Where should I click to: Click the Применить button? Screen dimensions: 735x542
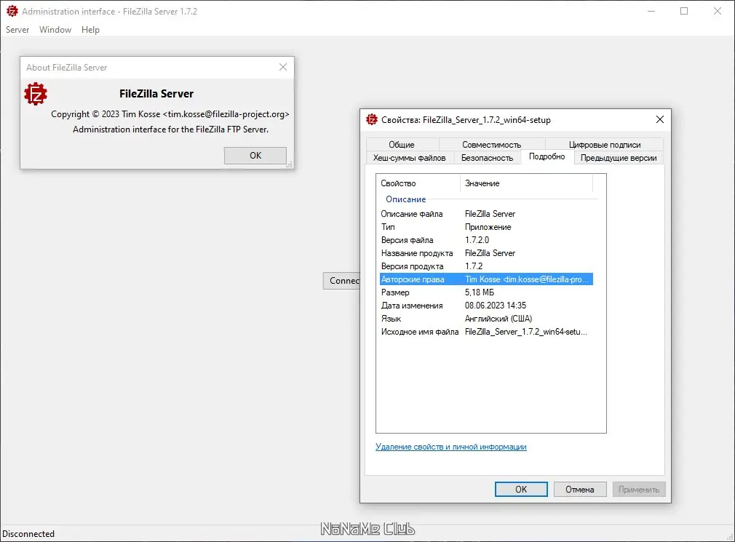click(639, 489)
